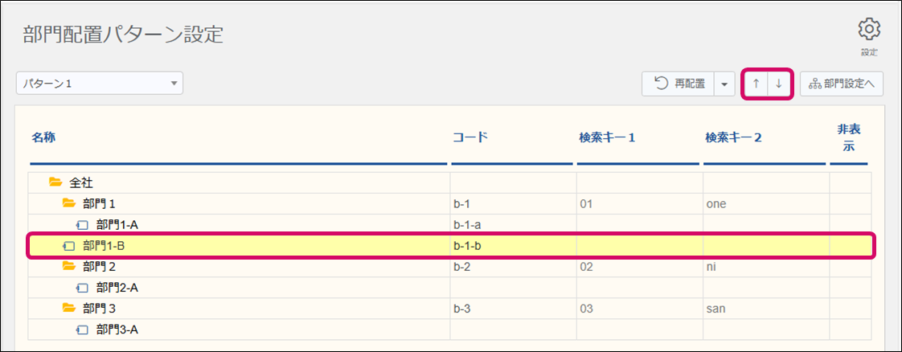Open the パターン1 pattern dropdown
The height and width of the screenshot is (352, 902).
[100, 83]
